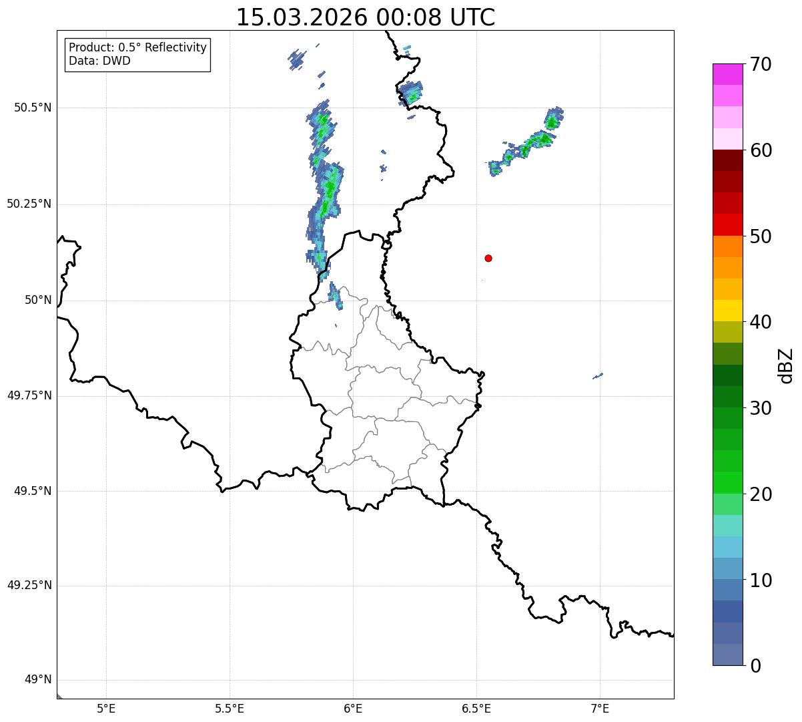Click the colorbar tick label "10"

[x=761, y=580]
